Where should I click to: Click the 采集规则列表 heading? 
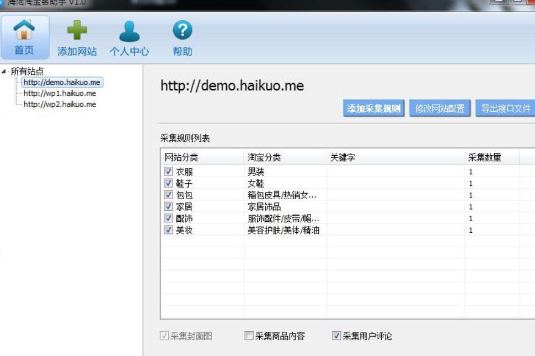pyautogui.click(x=185, y=138)
